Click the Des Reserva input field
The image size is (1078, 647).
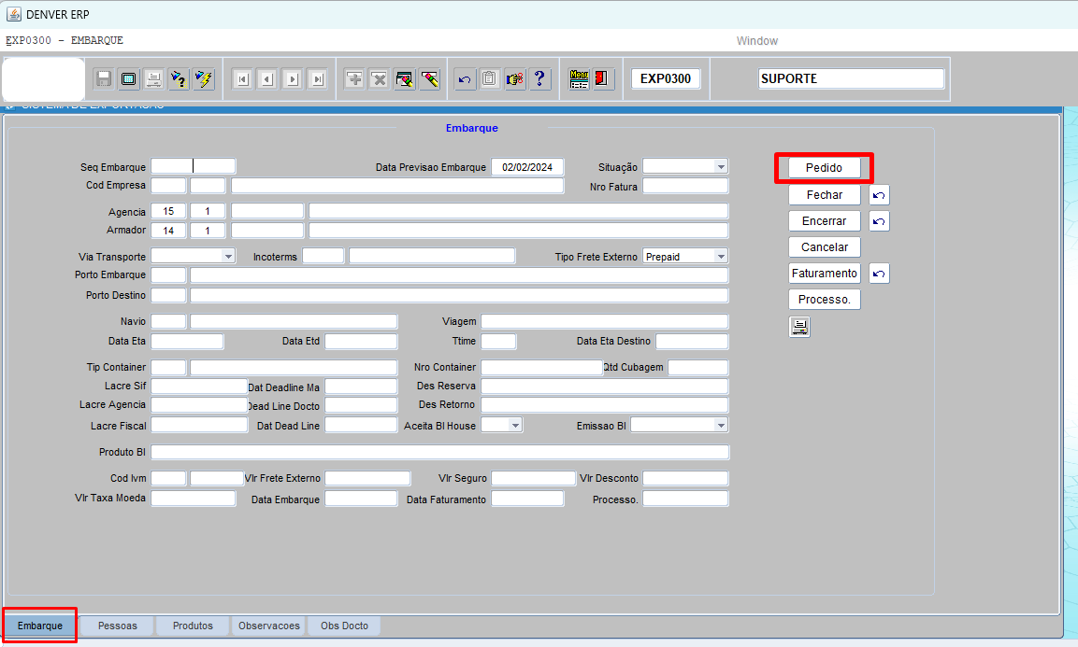point(604,386)
